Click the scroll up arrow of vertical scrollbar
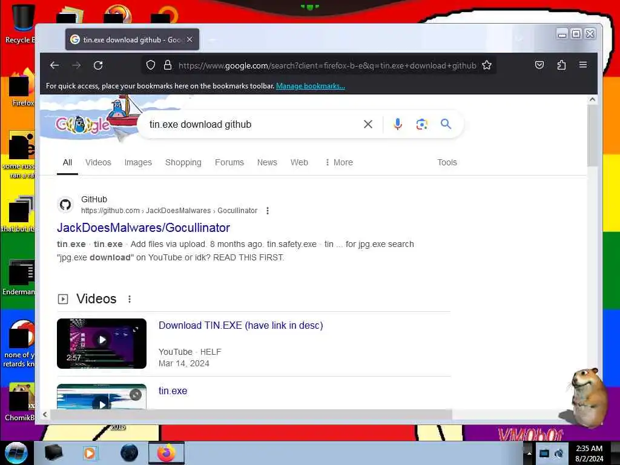 point(592,100)
